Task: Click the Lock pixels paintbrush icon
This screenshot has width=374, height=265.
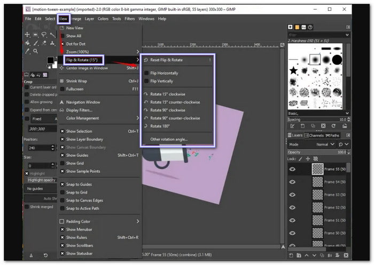Action: [300, 159]
